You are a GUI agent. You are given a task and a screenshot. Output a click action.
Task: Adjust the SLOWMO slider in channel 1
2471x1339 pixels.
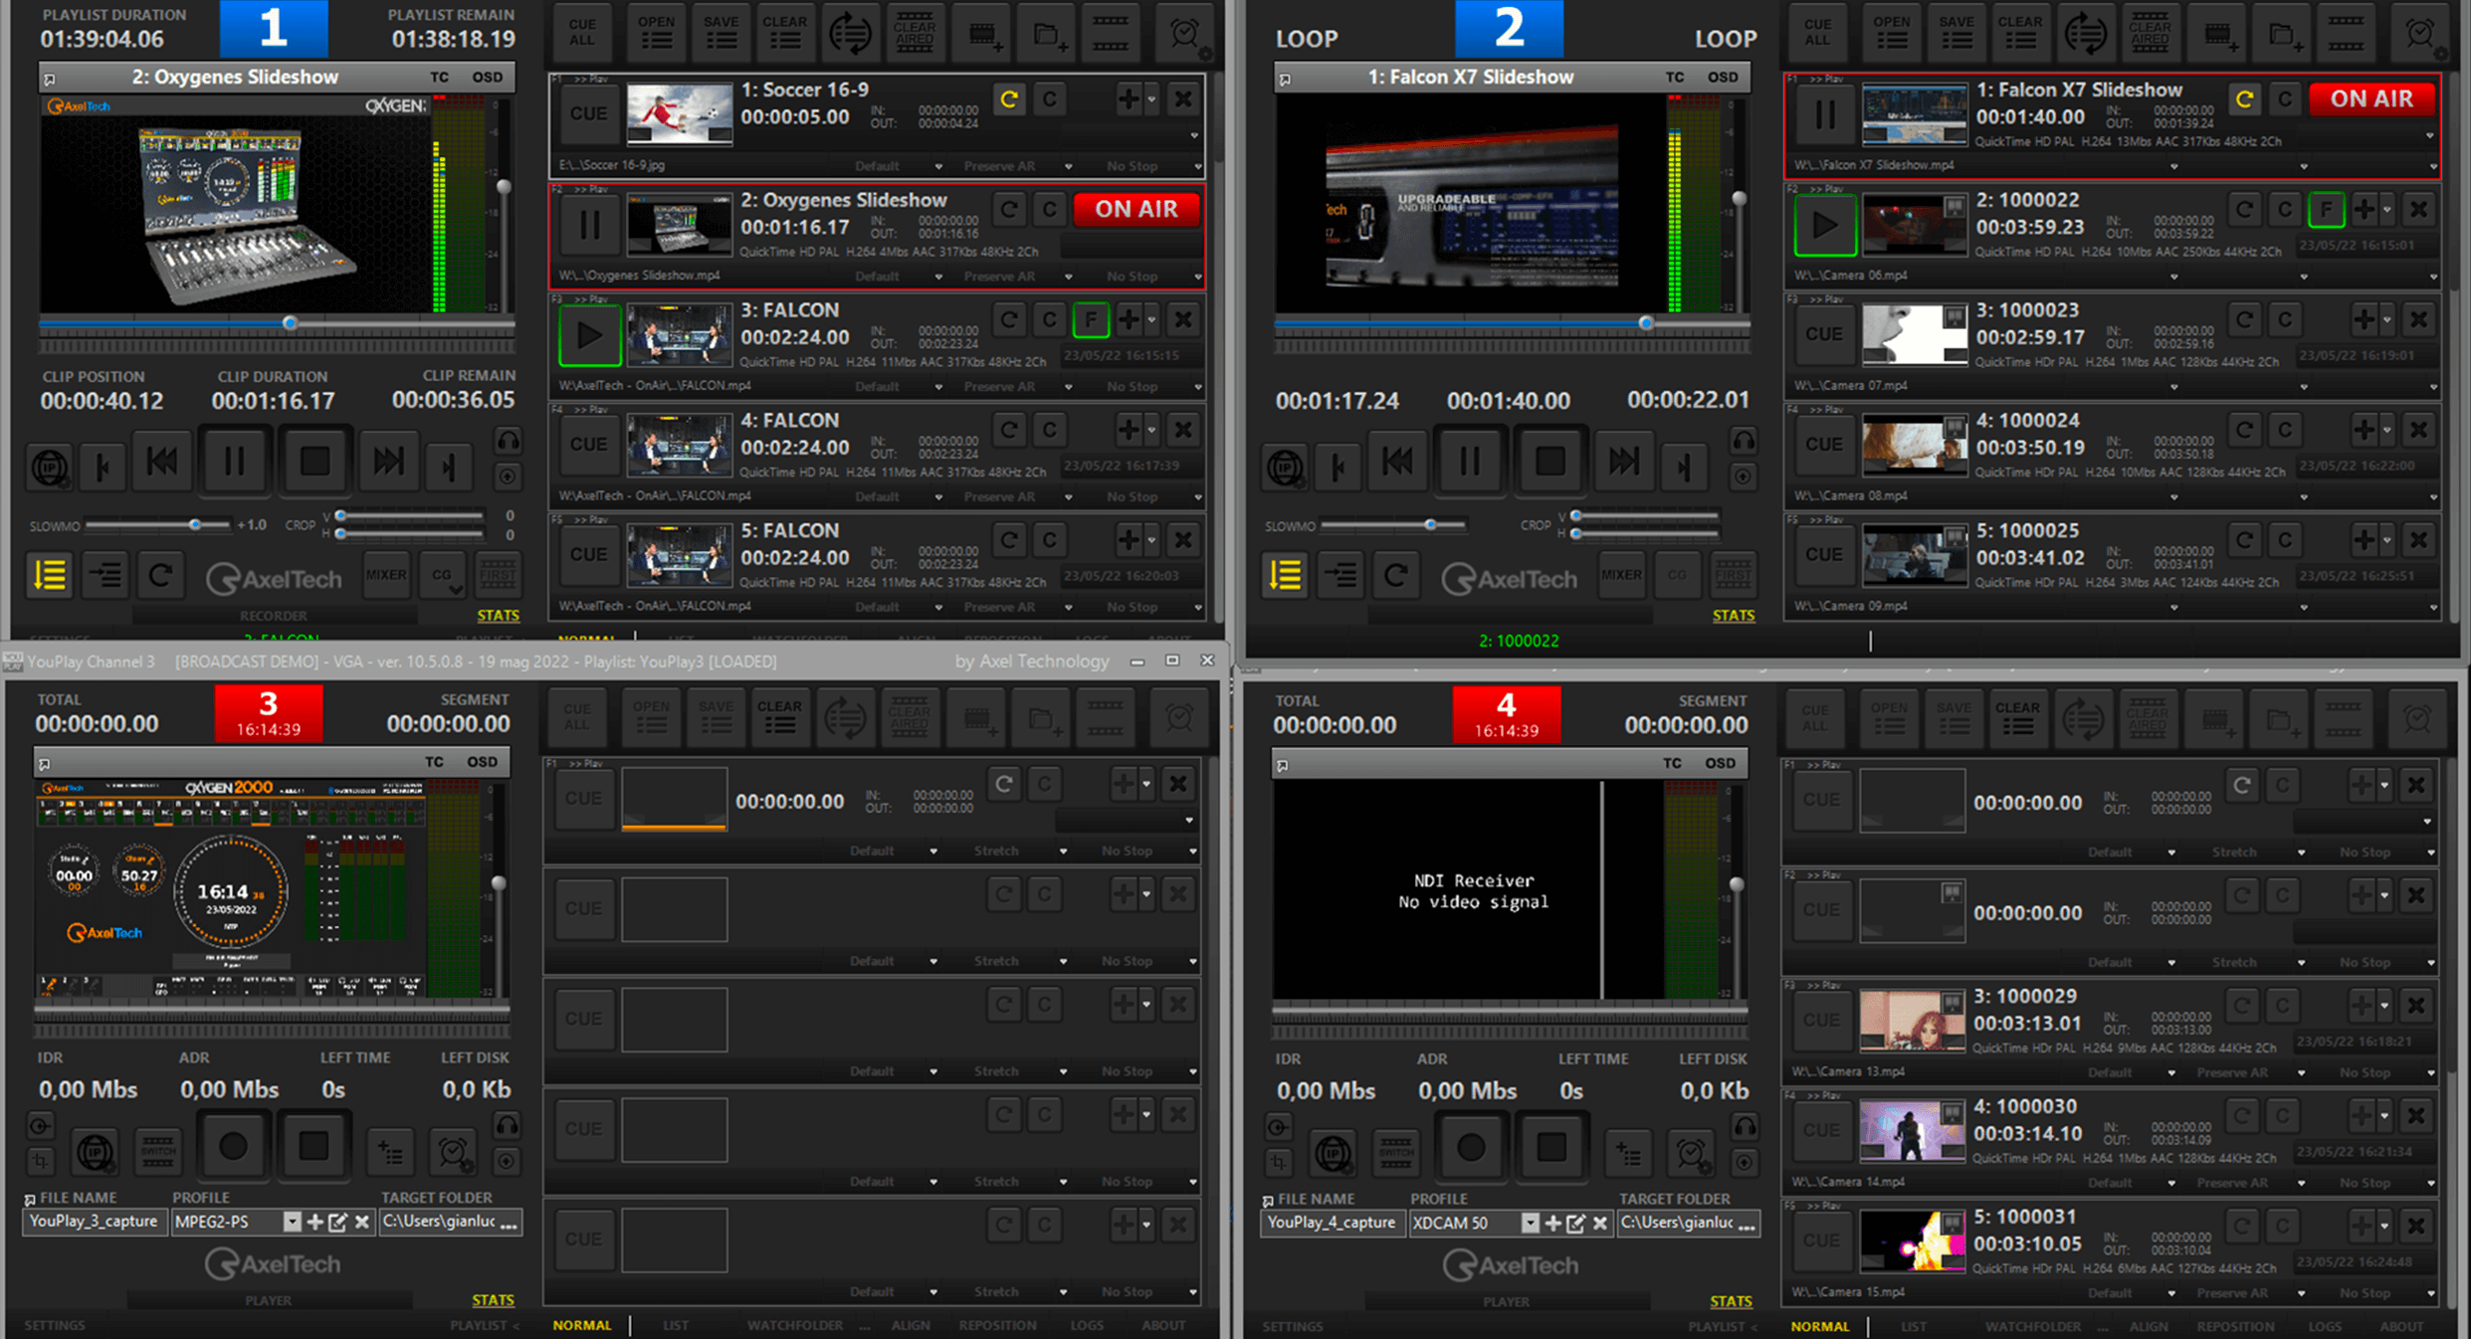(195, 524)
